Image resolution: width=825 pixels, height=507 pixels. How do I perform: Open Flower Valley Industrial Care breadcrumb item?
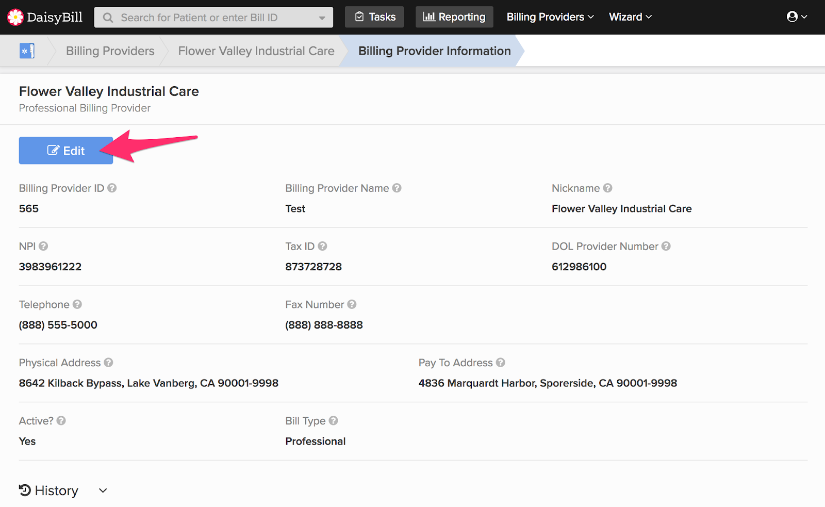pos(256,51)
